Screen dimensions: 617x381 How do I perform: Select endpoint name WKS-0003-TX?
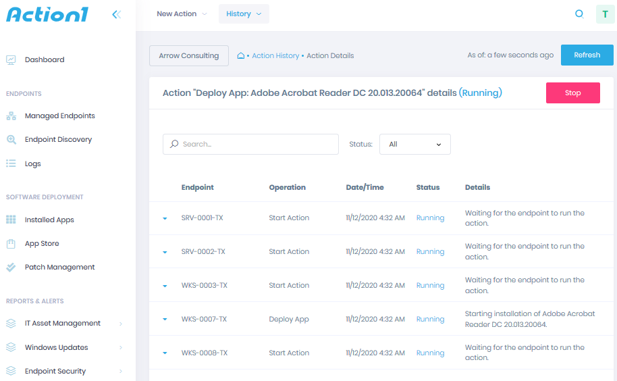click(x=205, y=285)
